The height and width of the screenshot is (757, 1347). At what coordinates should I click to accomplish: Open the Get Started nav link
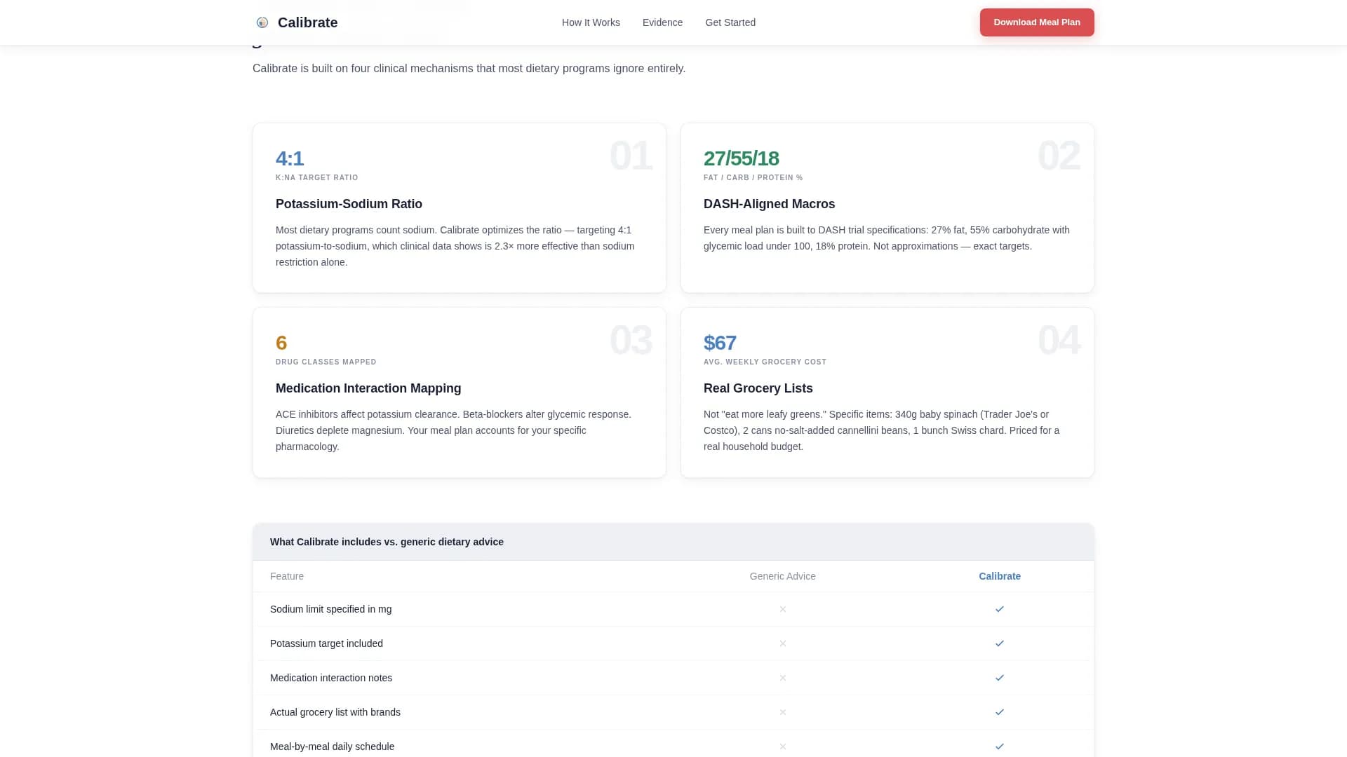tap(730, 22)
